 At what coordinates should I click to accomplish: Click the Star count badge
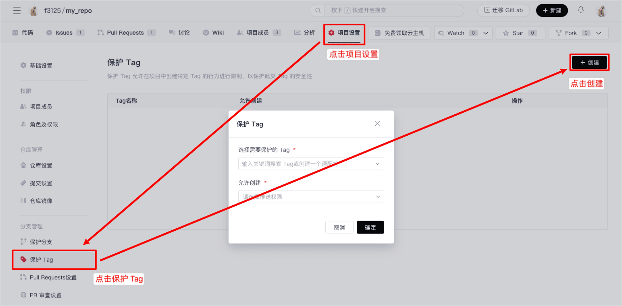pyautogui.click(x=533, y=33)
